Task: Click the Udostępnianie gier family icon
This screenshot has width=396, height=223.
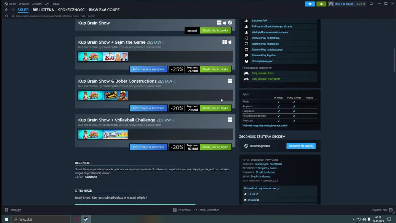Action: pyautogui.click(x=246, y=61)
